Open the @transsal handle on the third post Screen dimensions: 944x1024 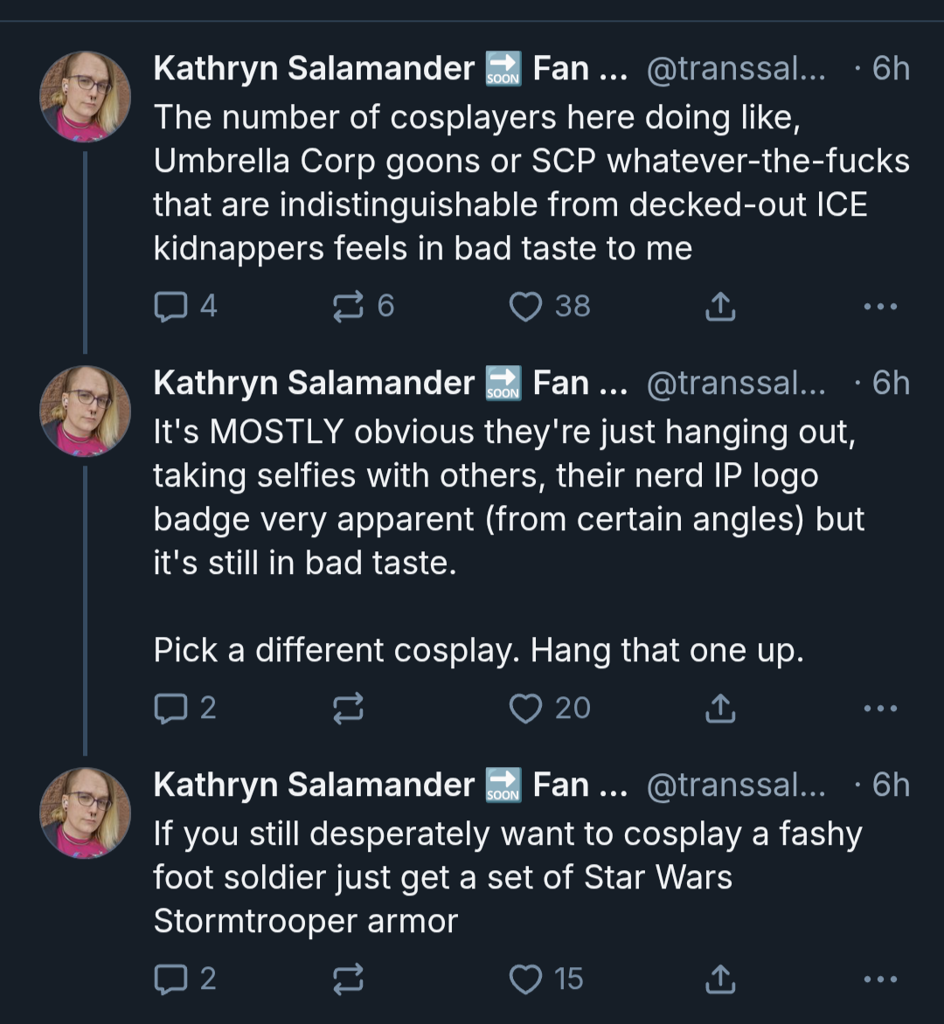pyautogui.click(x=736, y=785)
